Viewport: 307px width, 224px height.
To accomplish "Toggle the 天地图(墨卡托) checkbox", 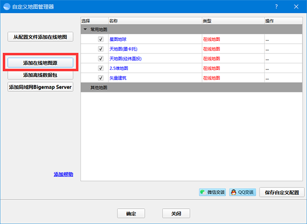I will coord(100,48).
